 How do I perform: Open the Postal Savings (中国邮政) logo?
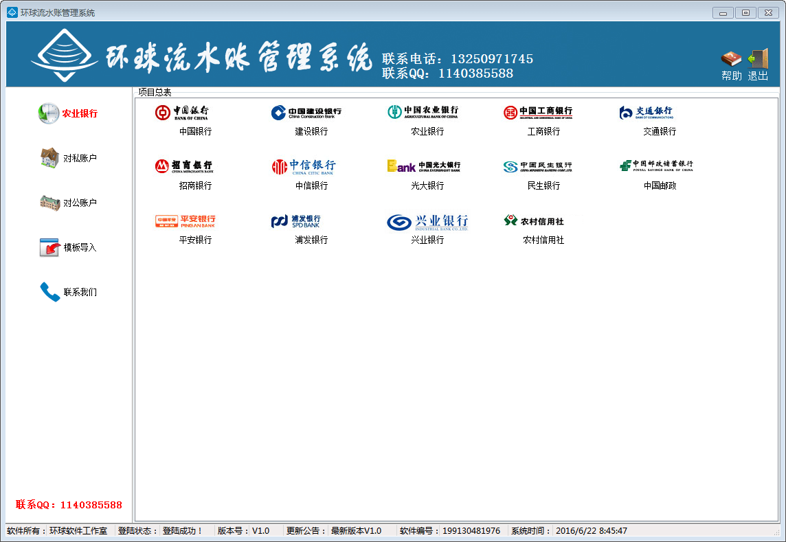pyautogui.click(x=656, y=166)
